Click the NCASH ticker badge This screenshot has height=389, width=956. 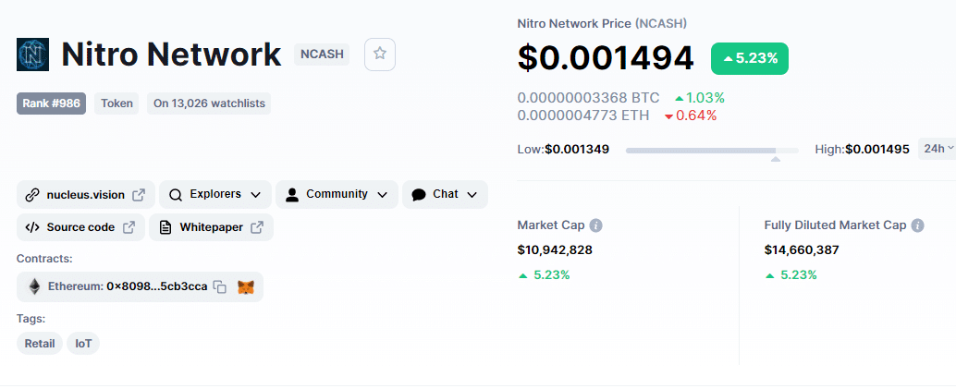click(x=322, y=55)
